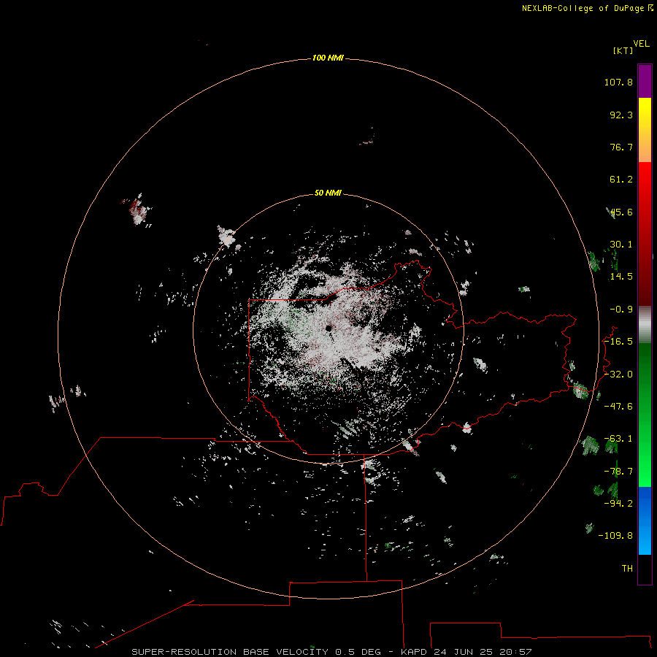Click the -16.5 velocity scale value
Screen dimensions: 657x657
click(x=618, y=342)
